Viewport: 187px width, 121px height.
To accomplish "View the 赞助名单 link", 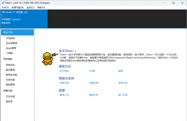I will tap(93, 95).
